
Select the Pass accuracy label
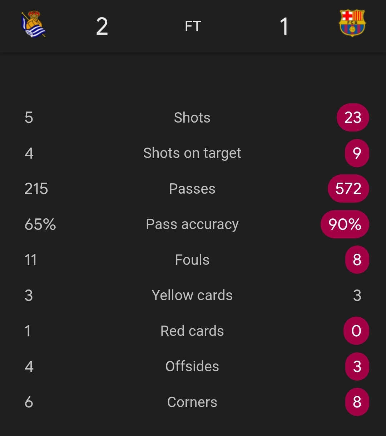point(192,224)
